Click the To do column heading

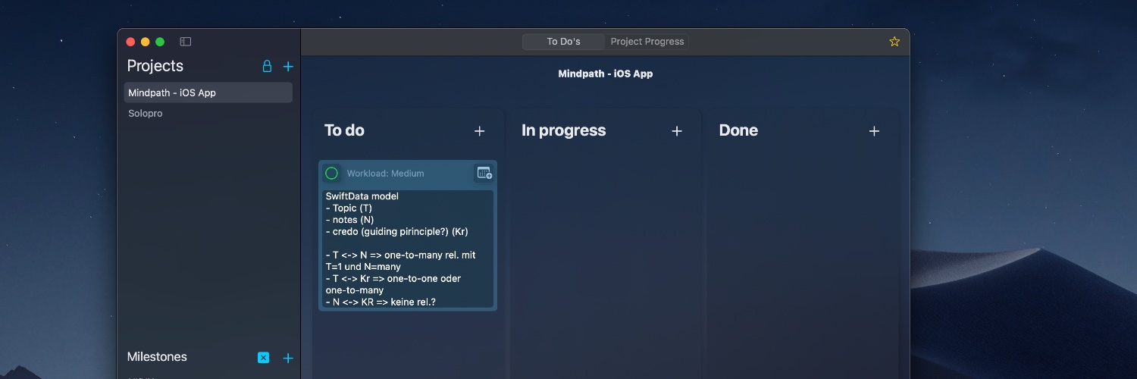pos(344,130)
